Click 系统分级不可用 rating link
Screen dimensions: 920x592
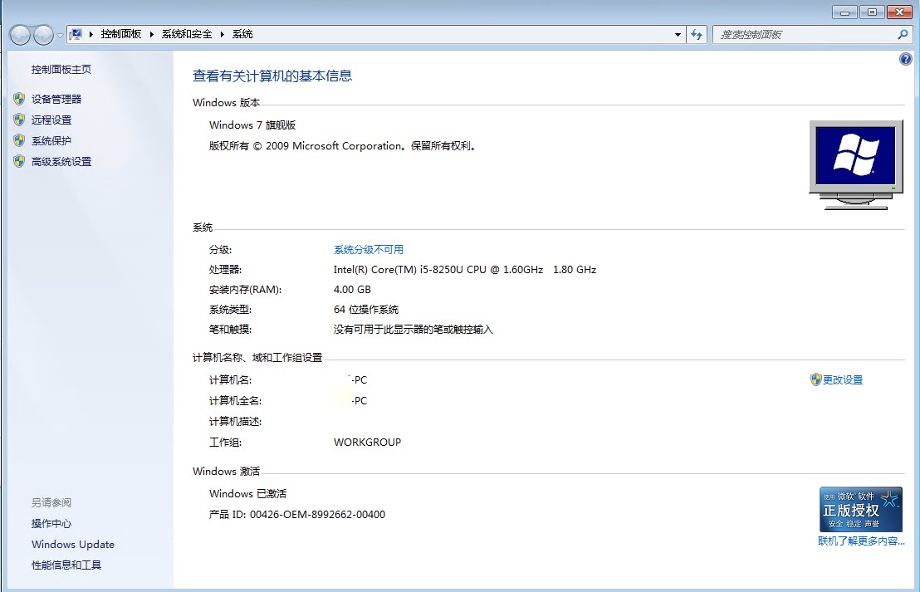(369, 249)
